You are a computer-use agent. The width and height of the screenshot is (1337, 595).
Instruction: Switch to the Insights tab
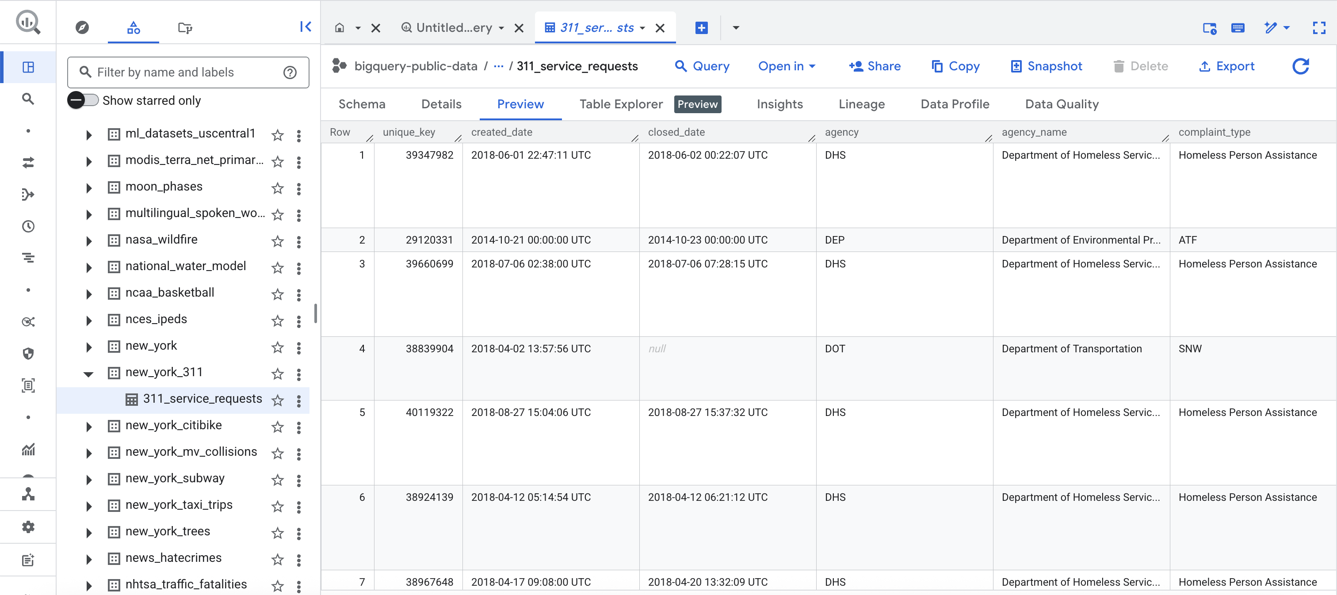pyautogui.click(x=779, y=104)
